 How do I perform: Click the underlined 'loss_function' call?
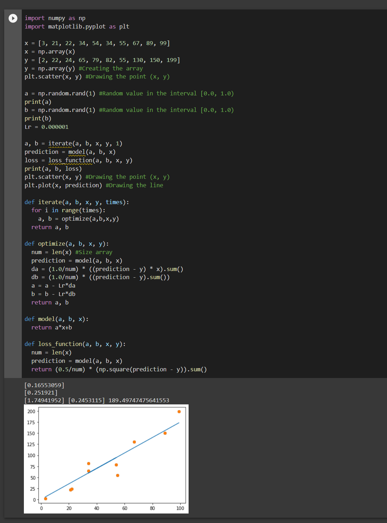(x=70, y=160)
